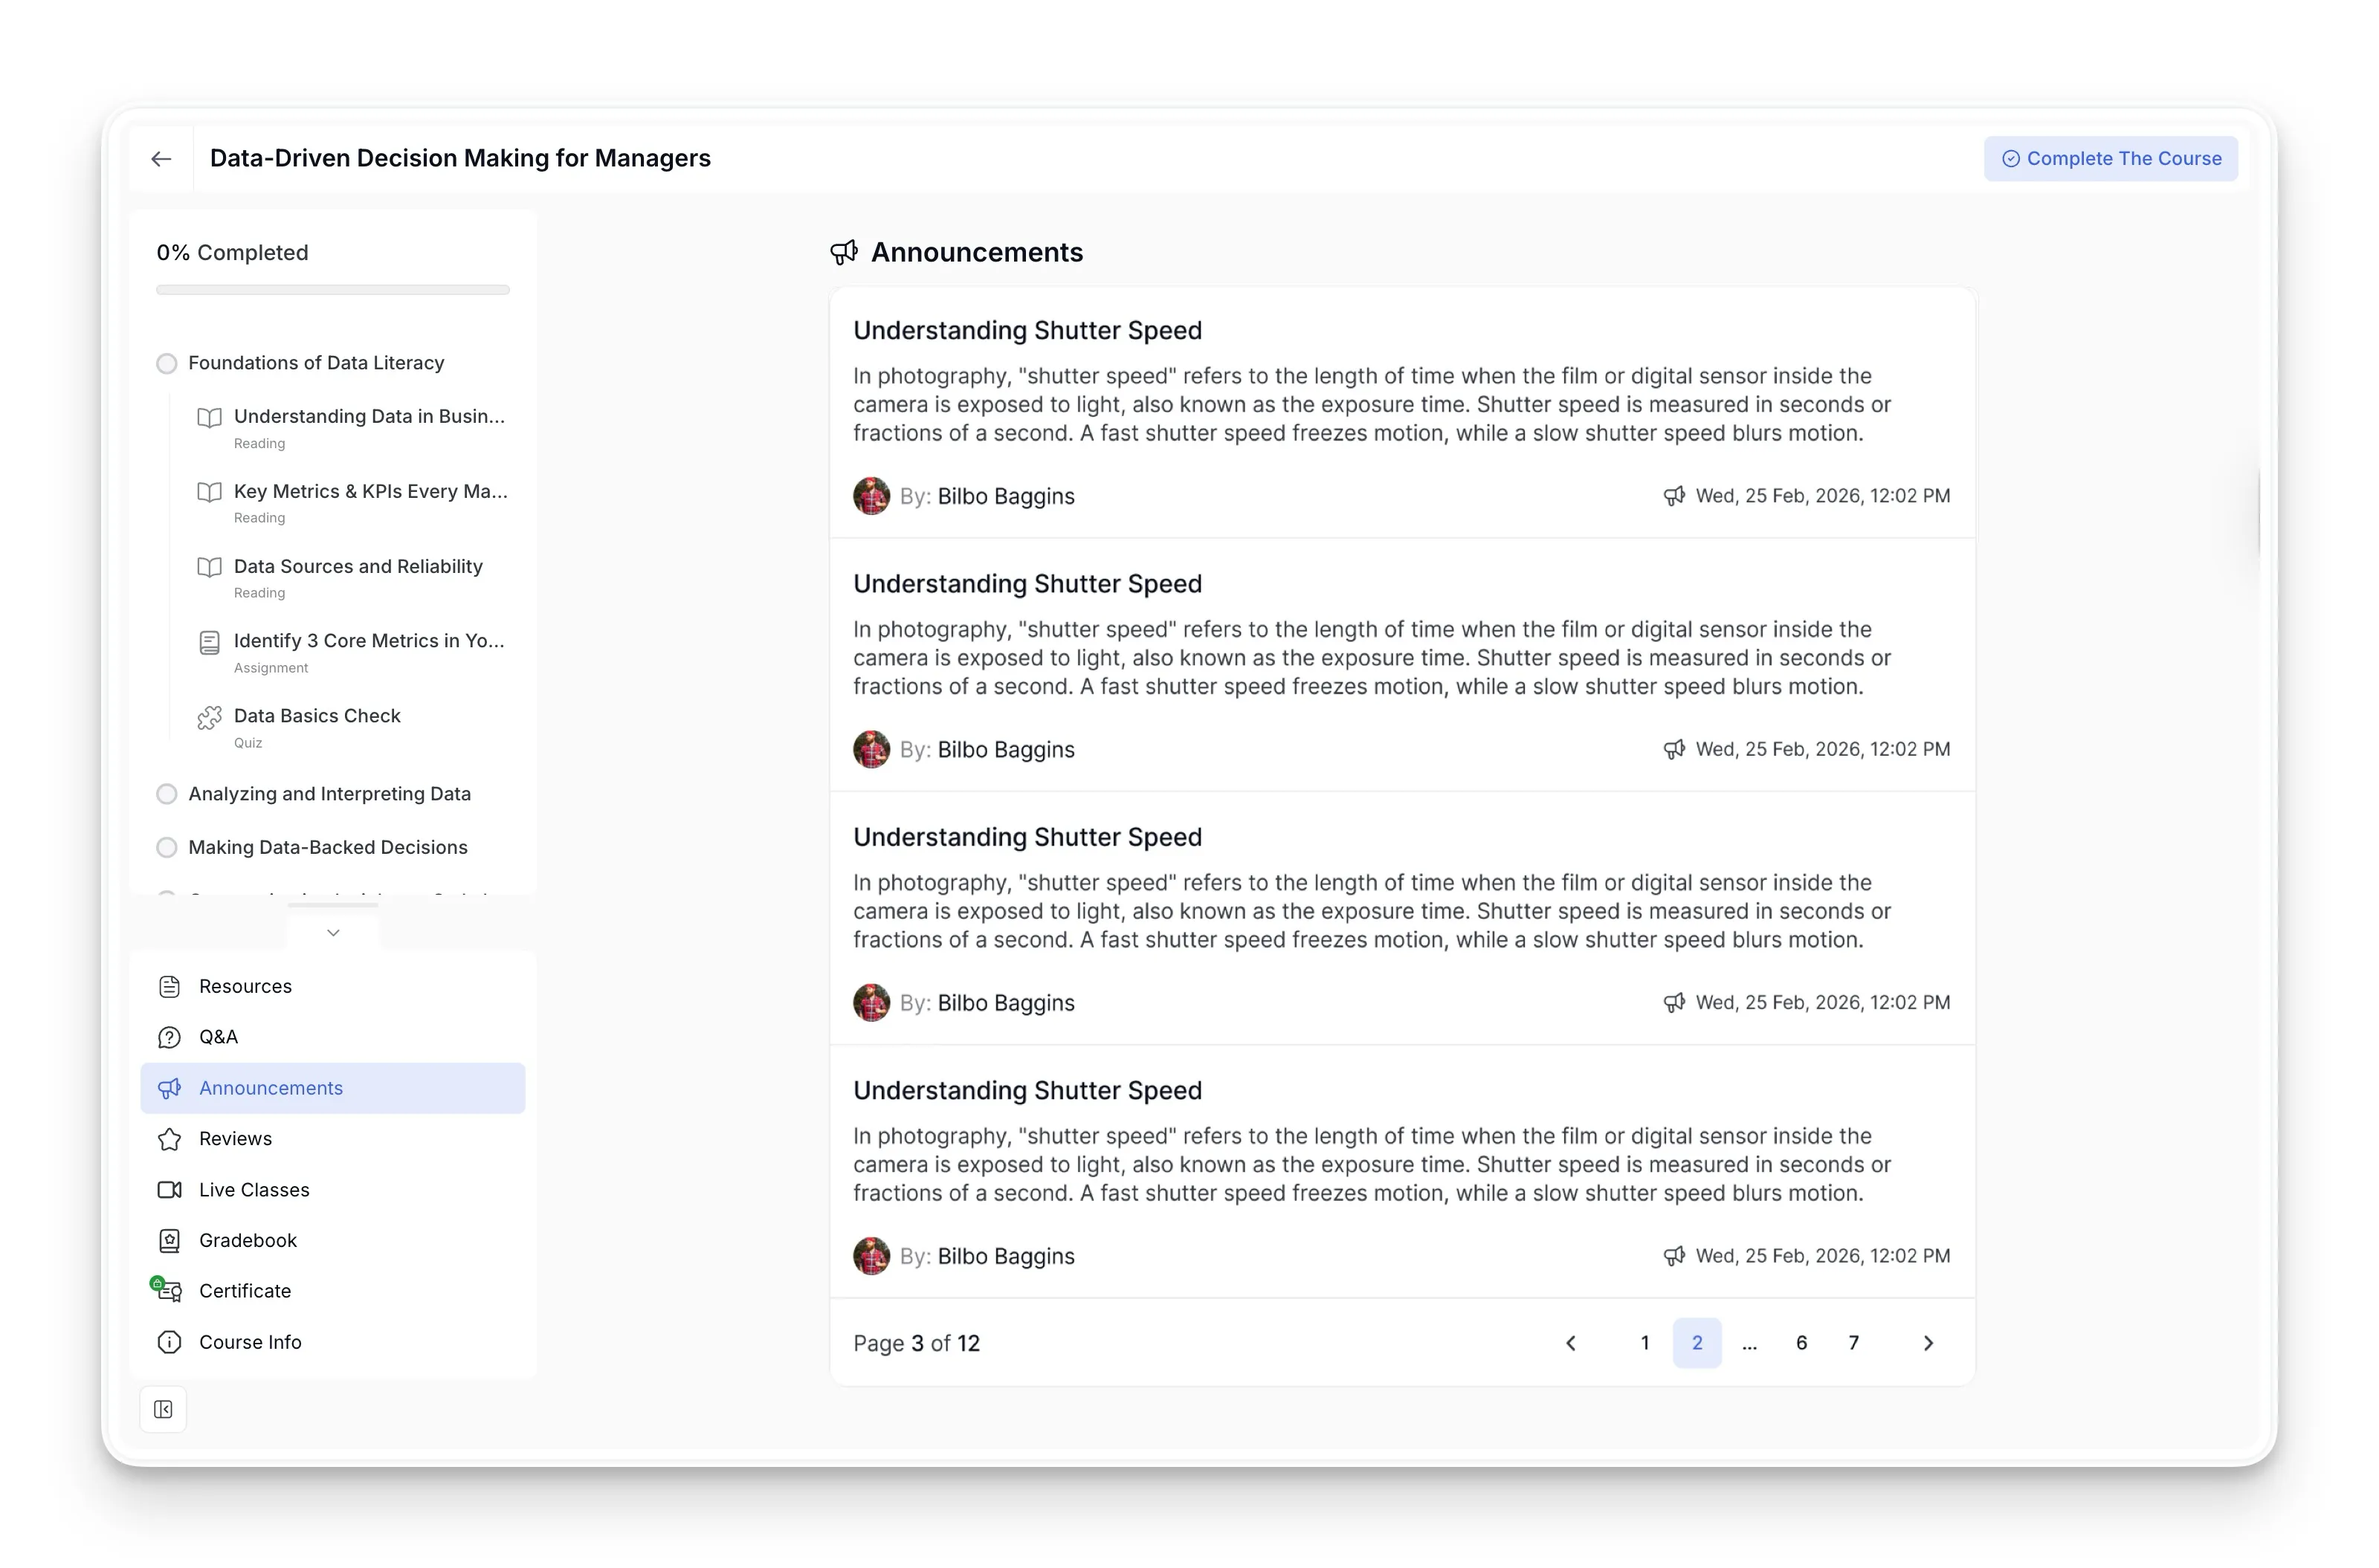Click Bilbo Baggins avatar on first announcement
The height and width of the screenshot is (1568, 2379).
871,496
